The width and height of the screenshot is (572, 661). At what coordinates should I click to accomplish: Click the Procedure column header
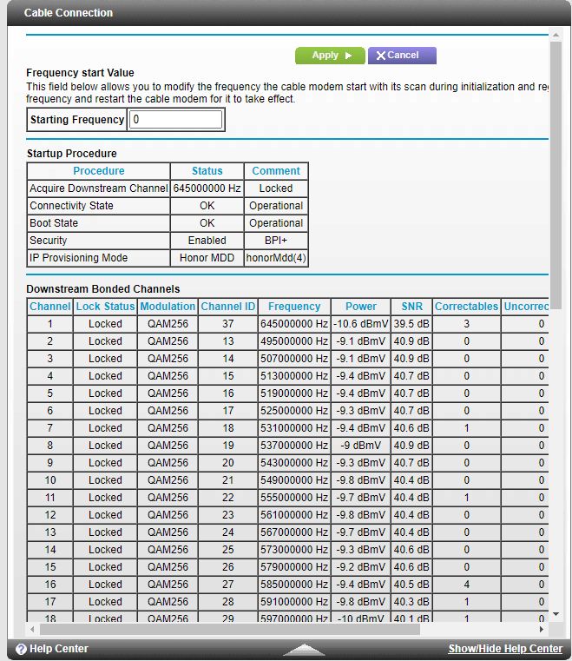[x=99, y=171]
